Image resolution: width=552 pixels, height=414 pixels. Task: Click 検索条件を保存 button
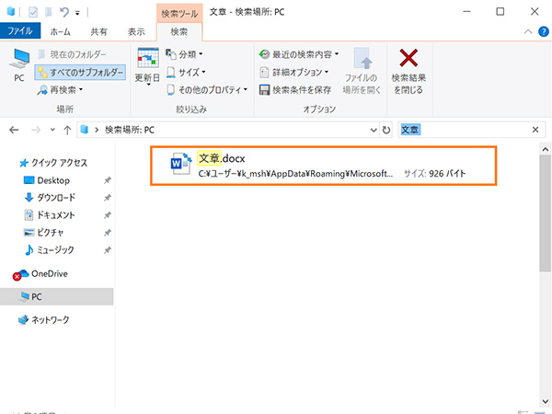295,90
